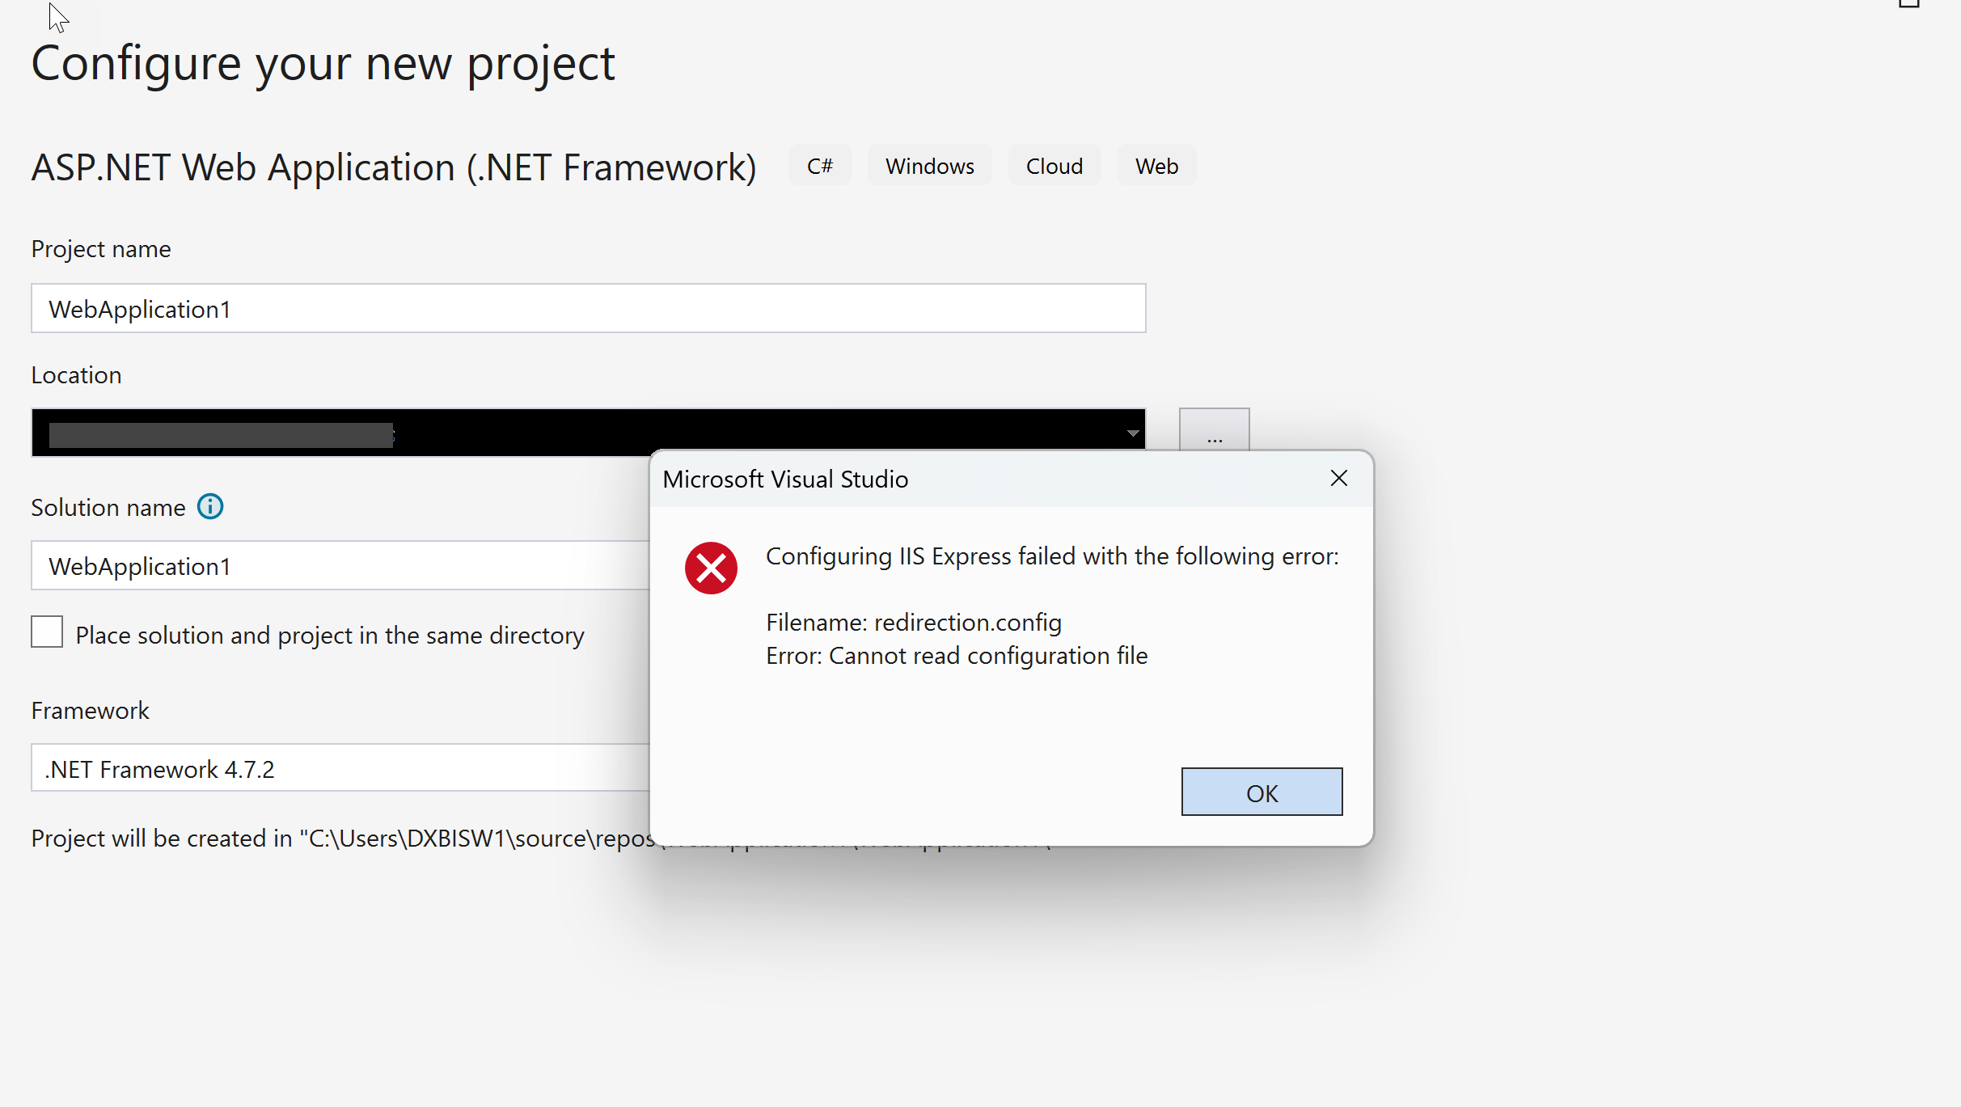Click the Framework label
The height and width of the screenshot is (1107, 1961).
tap(90, 710)
